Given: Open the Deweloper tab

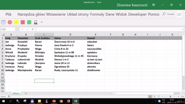Looking at the screenshot, I should point(138,14).
